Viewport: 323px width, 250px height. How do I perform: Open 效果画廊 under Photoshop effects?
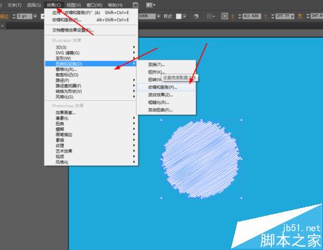[91, 112]
